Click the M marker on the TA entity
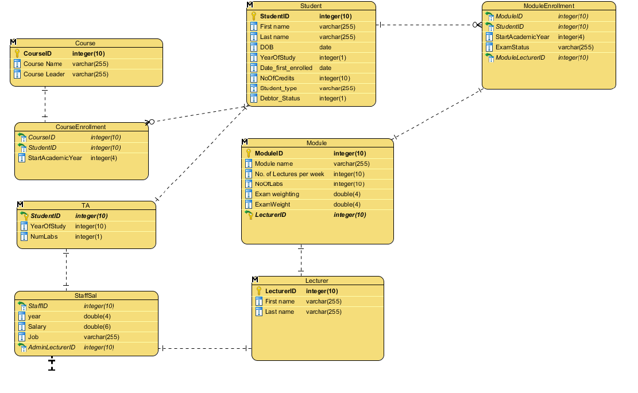Viewport: 638px width, 393px height. [20, 204]
